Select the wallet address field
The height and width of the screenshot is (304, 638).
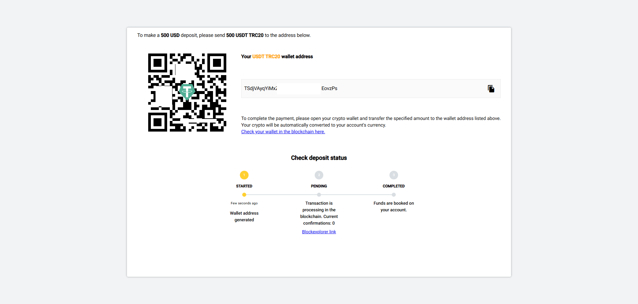(371, 88)
